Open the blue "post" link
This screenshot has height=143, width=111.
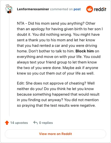pos(77,9)
